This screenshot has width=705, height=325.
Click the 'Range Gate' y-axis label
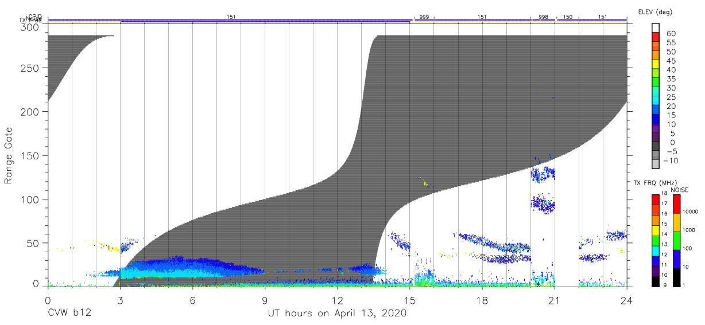coord(9,155)
